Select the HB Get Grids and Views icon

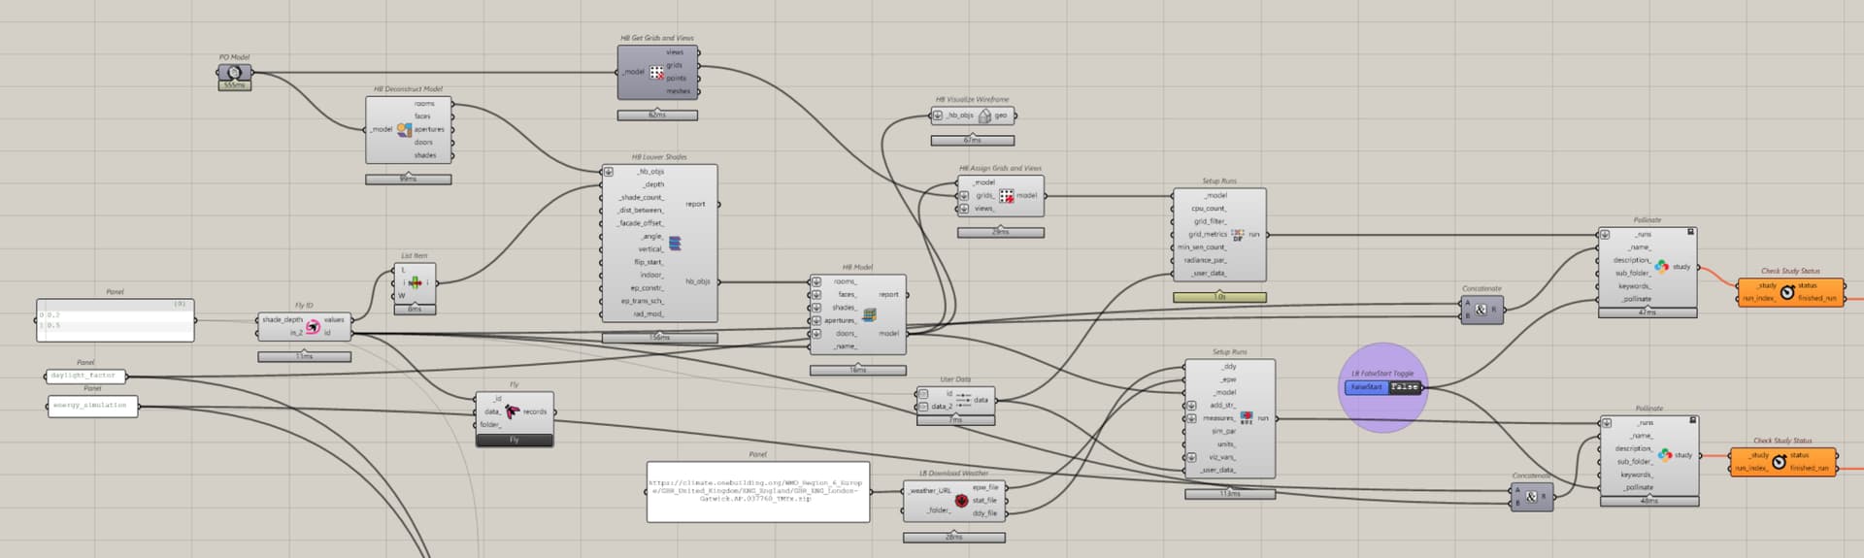656,73
